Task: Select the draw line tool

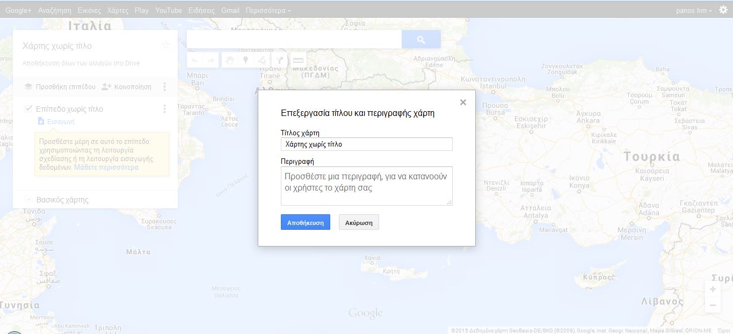Action: 262,61
